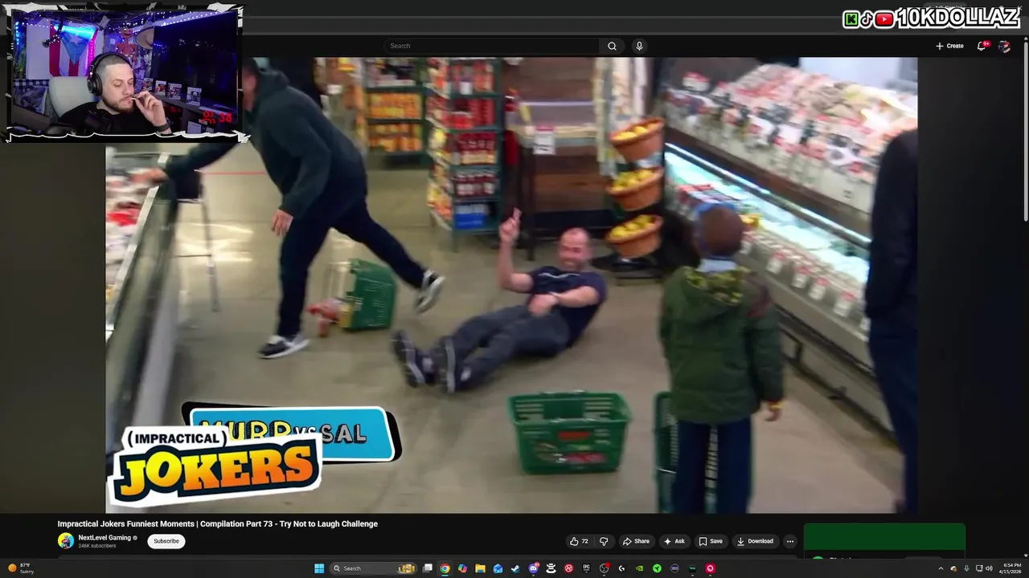Open the 6:54 PM clock and calendar

1011,568
